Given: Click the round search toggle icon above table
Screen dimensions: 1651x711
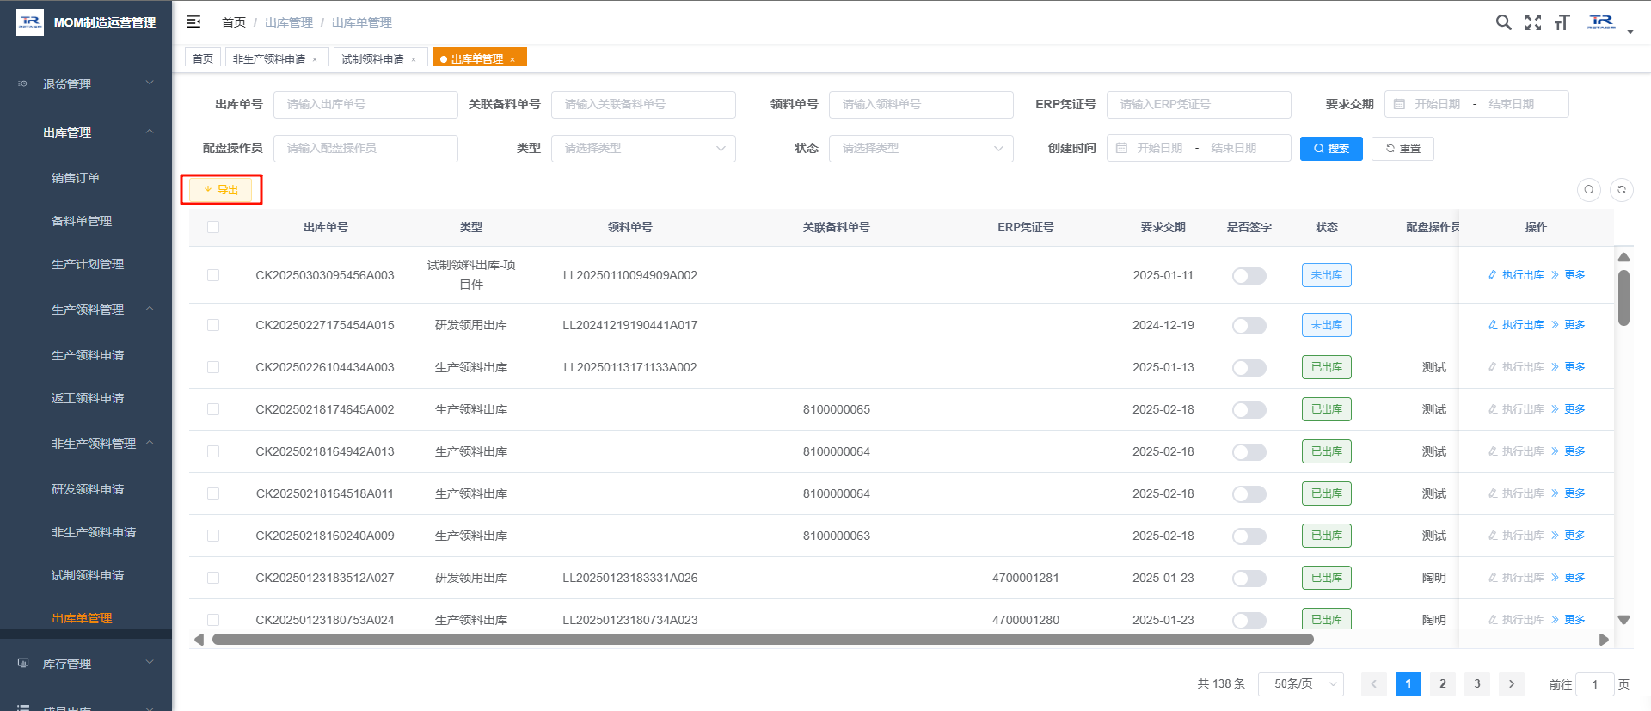Looking at the screenshot, I should pyautogui.click(x=1589, y=189).
